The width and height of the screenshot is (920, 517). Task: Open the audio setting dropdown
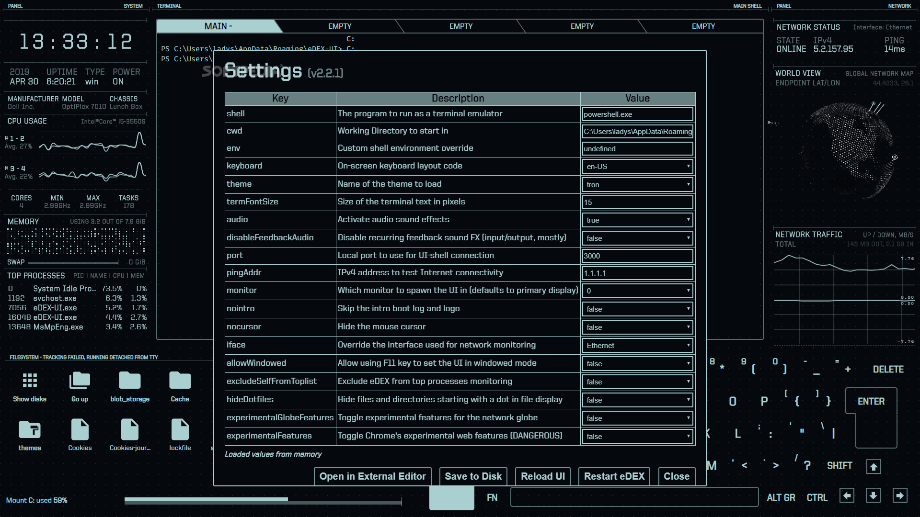[638, 220]
